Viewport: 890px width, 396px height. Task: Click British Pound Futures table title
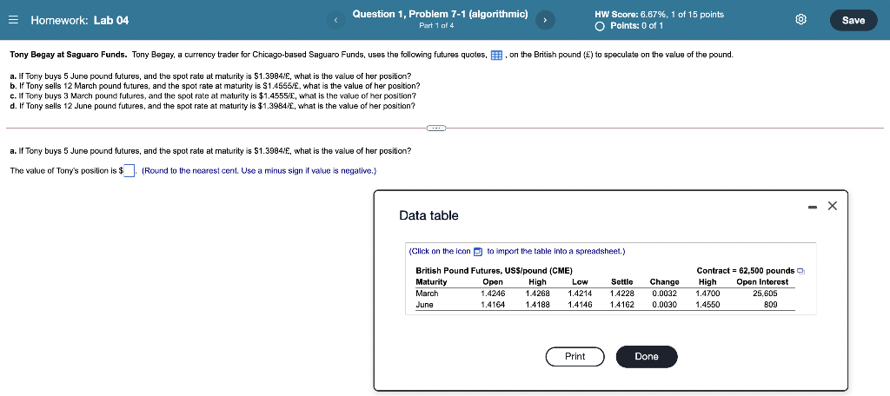[494, 271]
